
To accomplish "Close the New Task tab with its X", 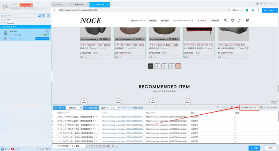I will point(108,5).
